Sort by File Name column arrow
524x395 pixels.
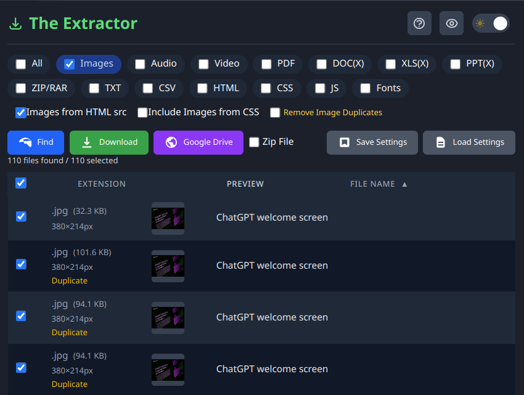[404, 184]
